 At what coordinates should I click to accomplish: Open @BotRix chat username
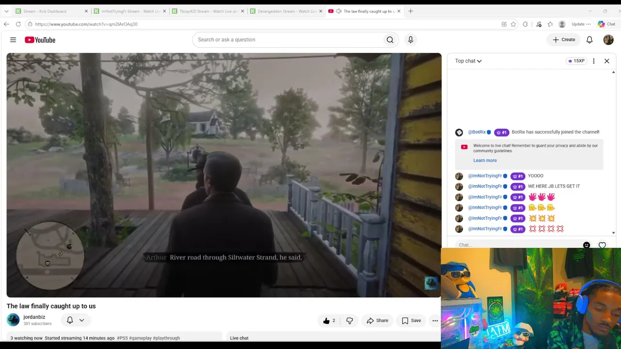[x=476, y=132]
